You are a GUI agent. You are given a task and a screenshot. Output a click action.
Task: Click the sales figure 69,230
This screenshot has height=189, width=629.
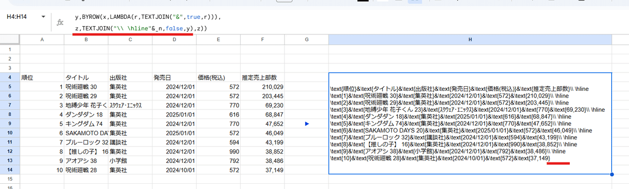tap(263, 105)
